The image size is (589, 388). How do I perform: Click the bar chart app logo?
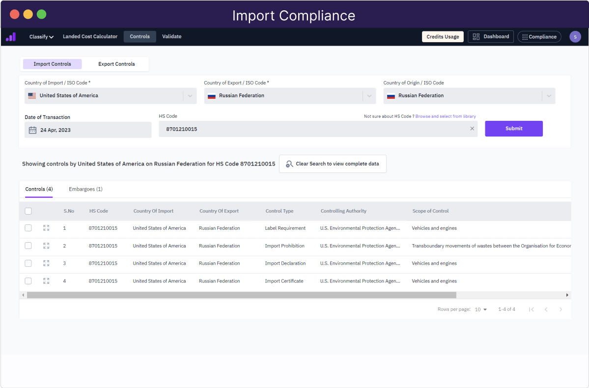coord(10,36)
